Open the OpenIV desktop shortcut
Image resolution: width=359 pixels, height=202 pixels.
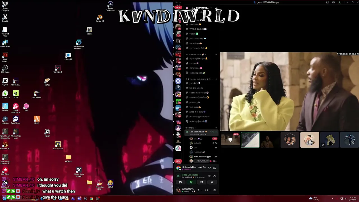point(89,31)
